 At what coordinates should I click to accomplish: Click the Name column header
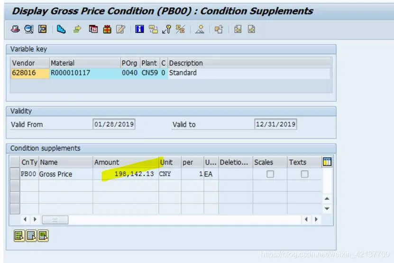66,162
